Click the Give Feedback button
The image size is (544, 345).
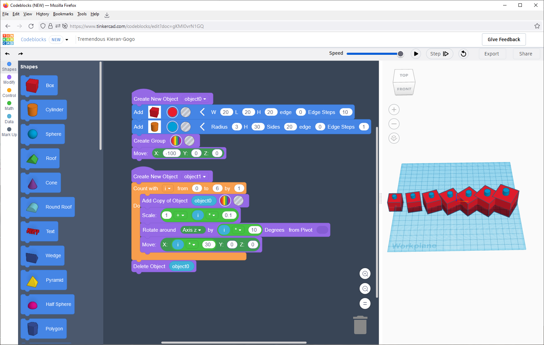pos(503,39)
